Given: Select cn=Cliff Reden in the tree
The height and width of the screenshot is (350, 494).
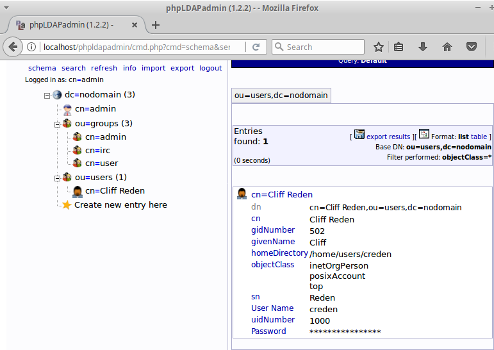Looking at the screenshot, I should (115, 191).
